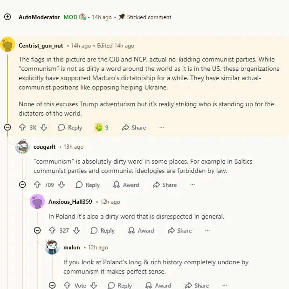
Task: Downvote mxlun's comment
Action: [x=94, y=285]
